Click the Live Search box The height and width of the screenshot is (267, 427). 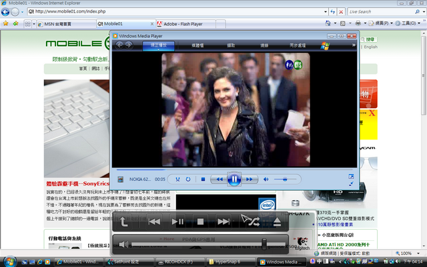[x=381, y=12]
